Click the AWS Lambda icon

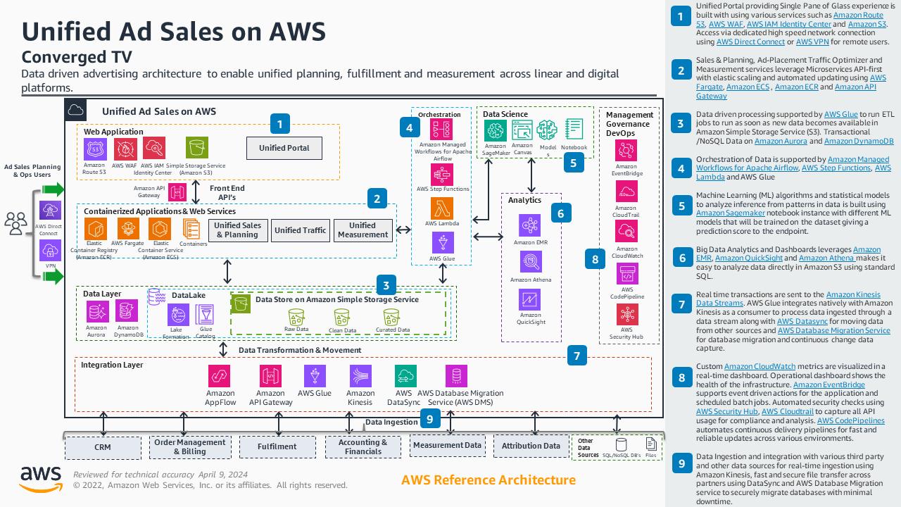click(442, 208)
